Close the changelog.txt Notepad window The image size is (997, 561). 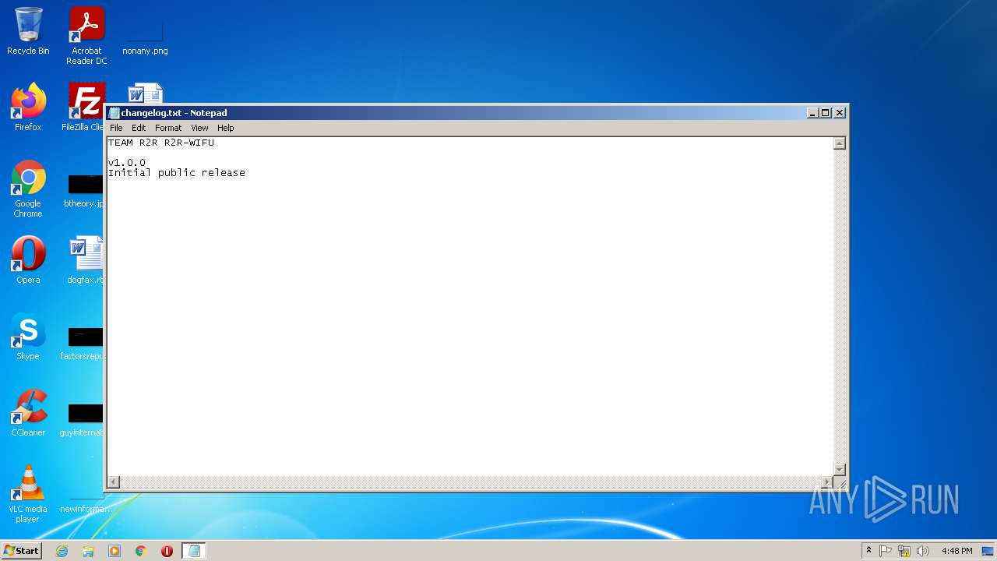point(840,113)
